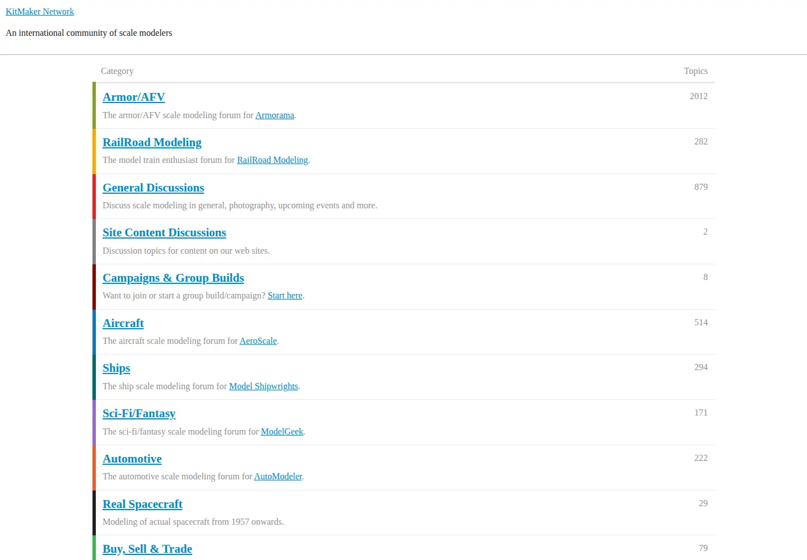Open the RailRoad Modeling category heading
The width and height of the screenshot is (807, 560).
click(x=152, y=143)
